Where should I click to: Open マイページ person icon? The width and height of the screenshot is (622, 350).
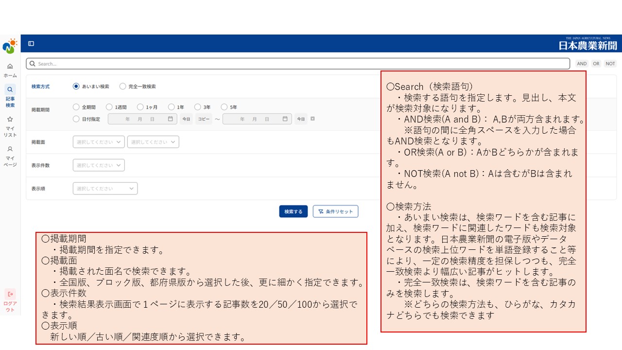click(10, 149)
